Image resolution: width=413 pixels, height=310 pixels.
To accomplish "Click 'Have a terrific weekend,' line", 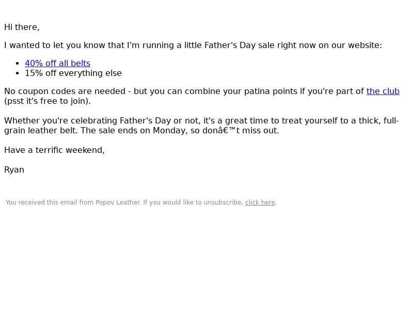I will click(x=55, y=150).
